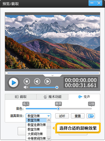The image size is (105, 141).
Task: Step forward one frame
Action: point(47,81)
